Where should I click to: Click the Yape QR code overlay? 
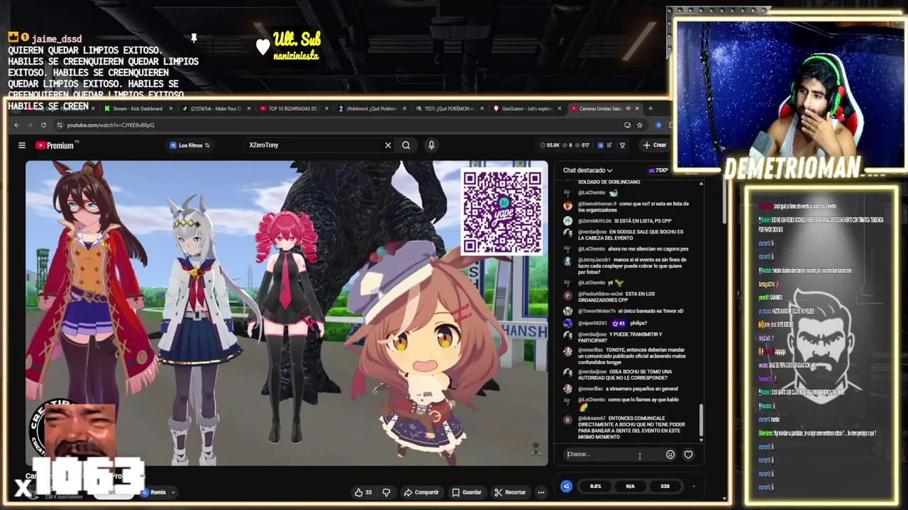click(x=502, y=211)
